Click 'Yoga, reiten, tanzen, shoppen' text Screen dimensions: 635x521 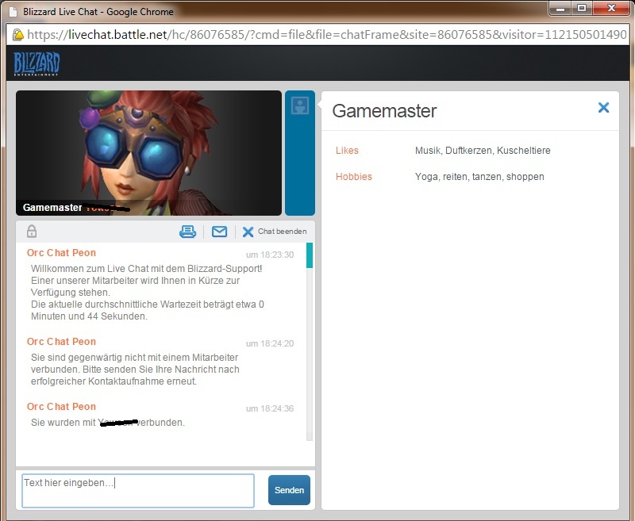(479, 177)
